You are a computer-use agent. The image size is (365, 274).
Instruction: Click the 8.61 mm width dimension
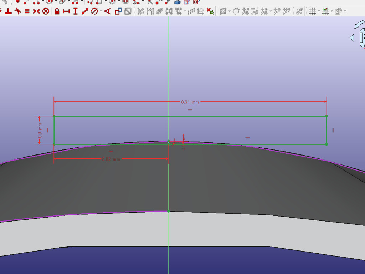[190, 102]
